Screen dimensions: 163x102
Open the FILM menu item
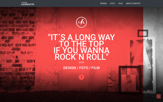pos(120,4)
